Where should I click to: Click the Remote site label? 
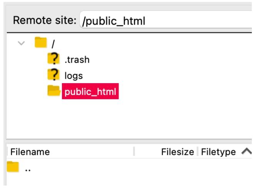pyautogui.click(x=44, y=20)
